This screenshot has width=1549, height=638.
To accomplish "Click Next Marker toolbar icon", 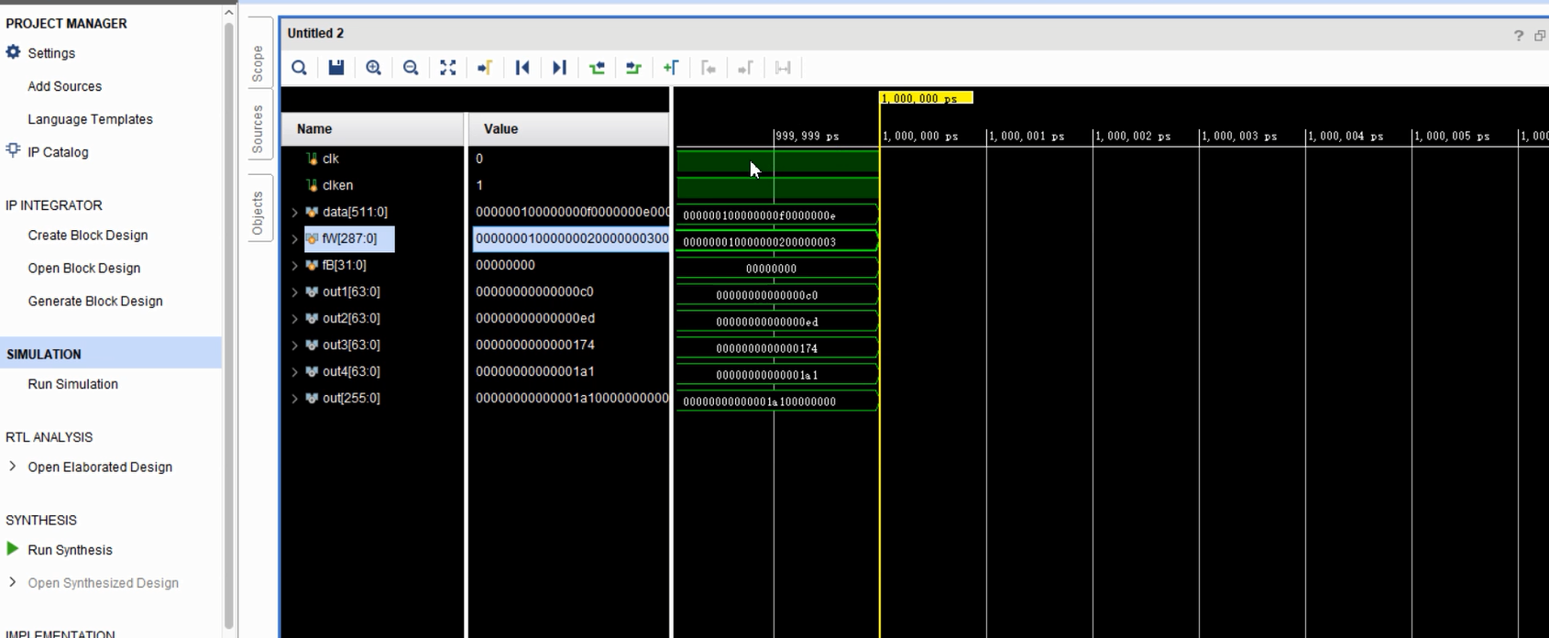I will [745, 68].
